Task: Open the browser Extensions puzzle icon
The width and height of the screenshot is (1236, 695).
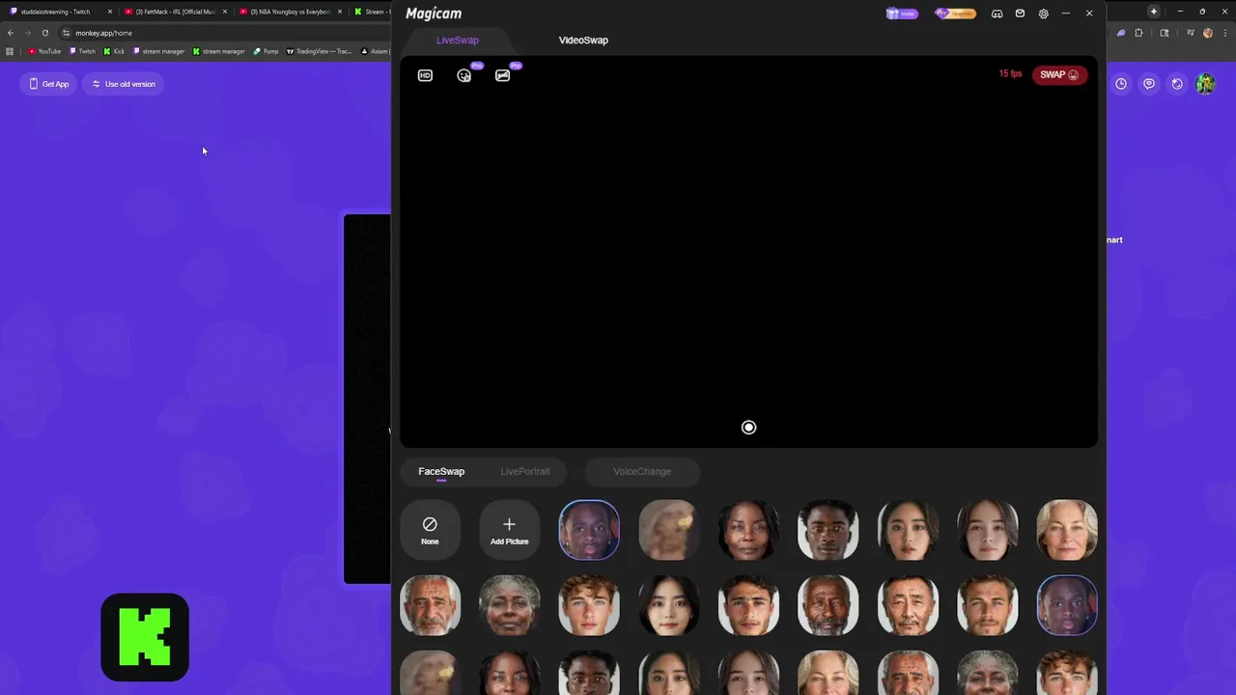Action: point(1138,33)
